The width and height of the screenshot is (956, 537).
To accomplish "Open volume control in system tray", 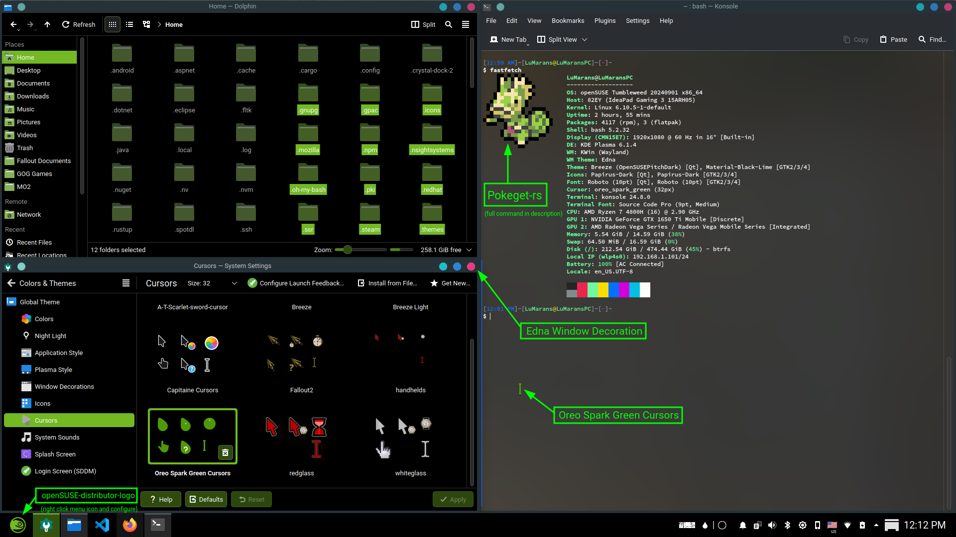I will [772, 525].
